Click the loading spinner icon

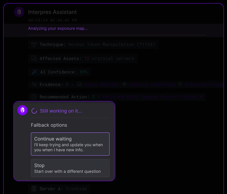[x=34, y=111]
